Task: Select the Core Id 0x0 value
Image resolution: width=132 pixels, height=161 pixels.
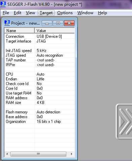Action: pyautogui.click(x=40, y=88)
